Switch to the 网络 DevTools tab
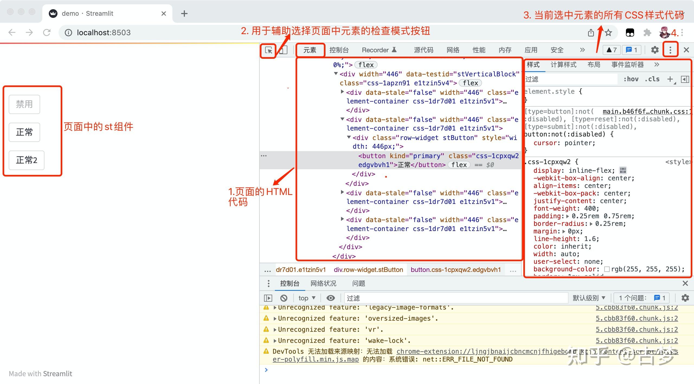 pyautogui.click(x=452, y=50)
